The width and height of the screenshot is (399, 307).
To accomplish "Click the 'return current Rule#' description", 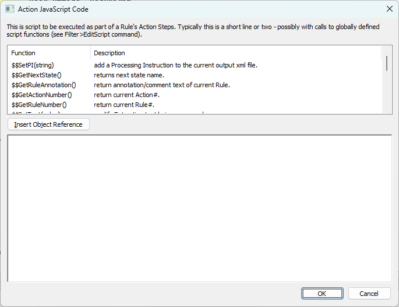I will pos(124,105).
